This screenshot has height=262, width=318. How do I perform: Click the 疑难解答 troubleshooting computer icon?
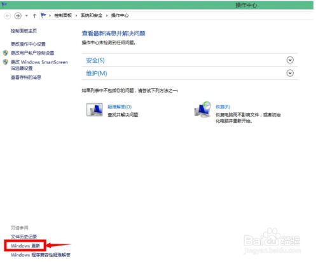point(95,110)
